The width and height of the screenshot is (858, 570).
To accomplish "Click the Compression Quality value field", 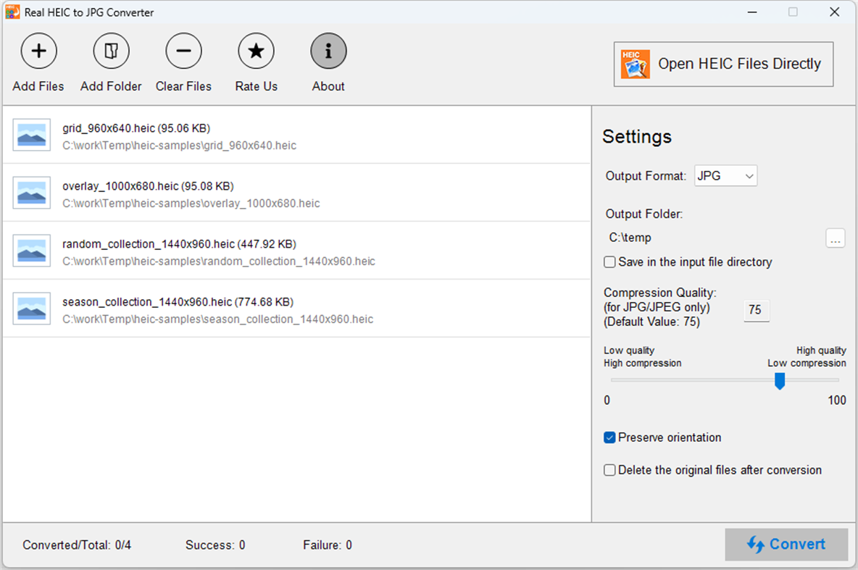I will tap(756, 310).
